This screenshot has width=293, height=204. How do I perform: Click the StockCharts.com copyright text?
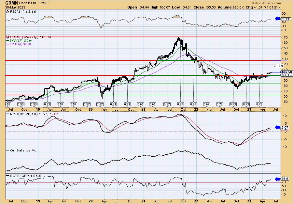(266, 3)
